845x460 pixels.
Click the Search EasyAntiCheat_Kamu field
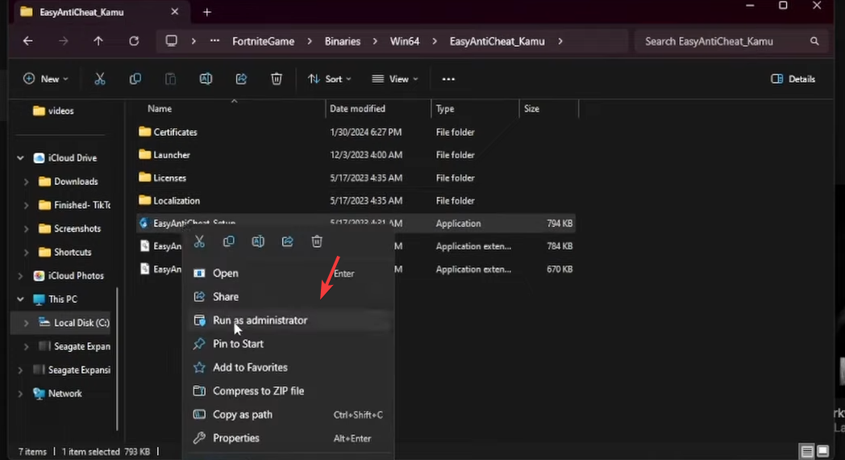click(x=724, y=41)
